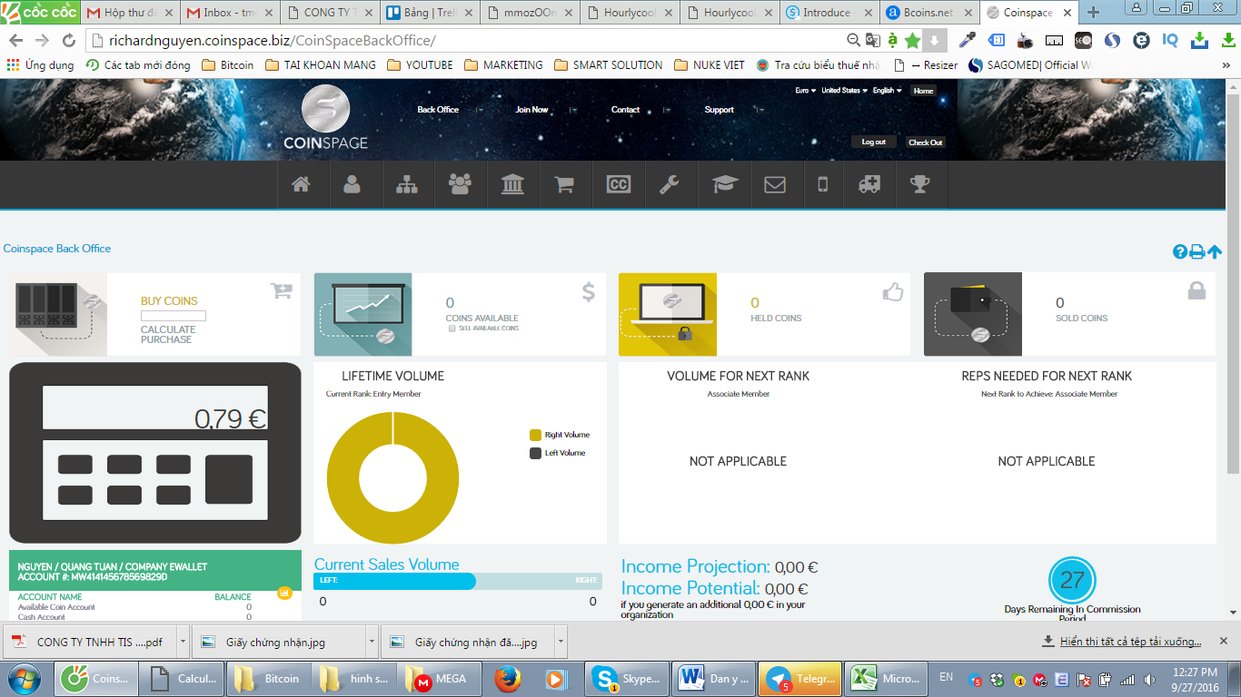Open the shopping cart icon in navigation bar
Image resolution: width=1241 pixels, height=697 pixels.
(x=564, y=185)
